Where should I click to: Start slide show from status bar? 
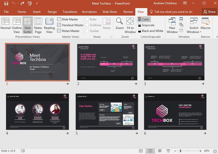coord(169,151)
